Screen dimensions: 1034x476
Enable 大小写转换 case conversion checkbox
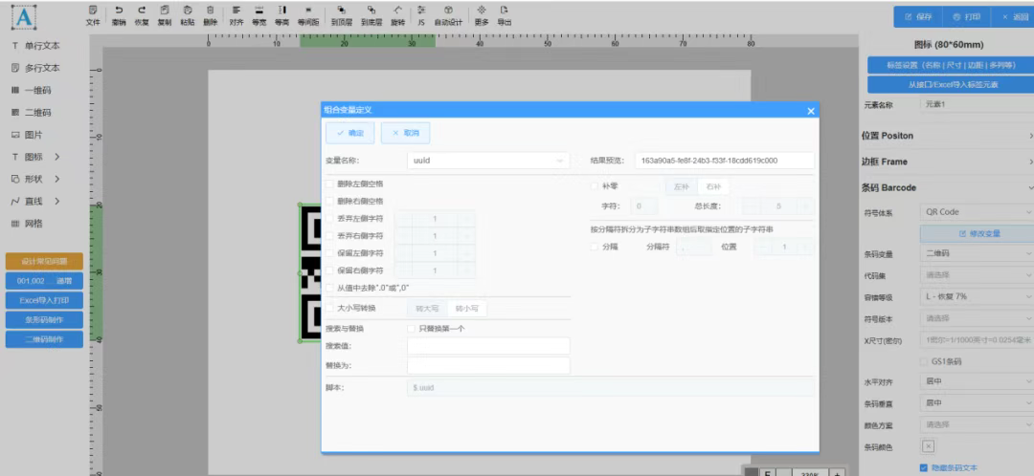coord(329,308)
